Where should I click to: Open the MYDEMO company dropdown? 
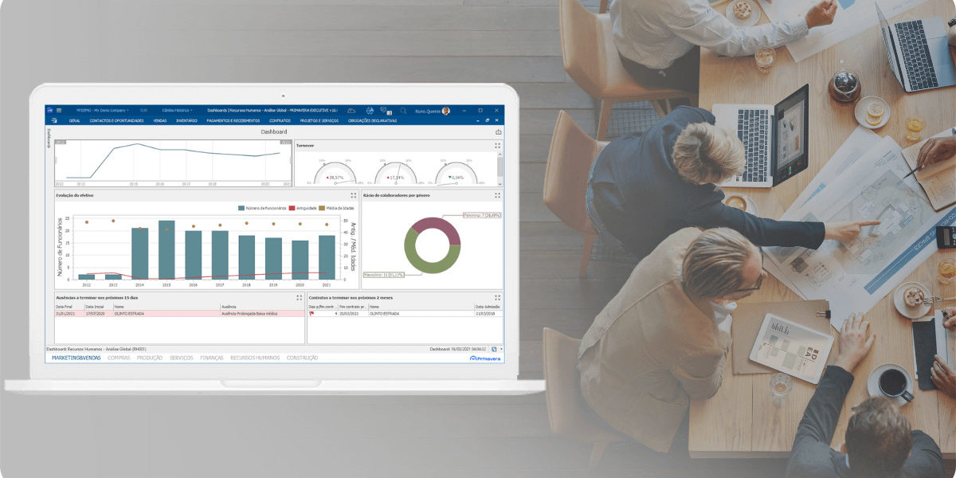(102, 111)
